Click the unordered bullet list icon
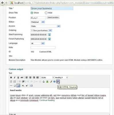The width and height of the screenshot is (114, 115). coord(11,82)
